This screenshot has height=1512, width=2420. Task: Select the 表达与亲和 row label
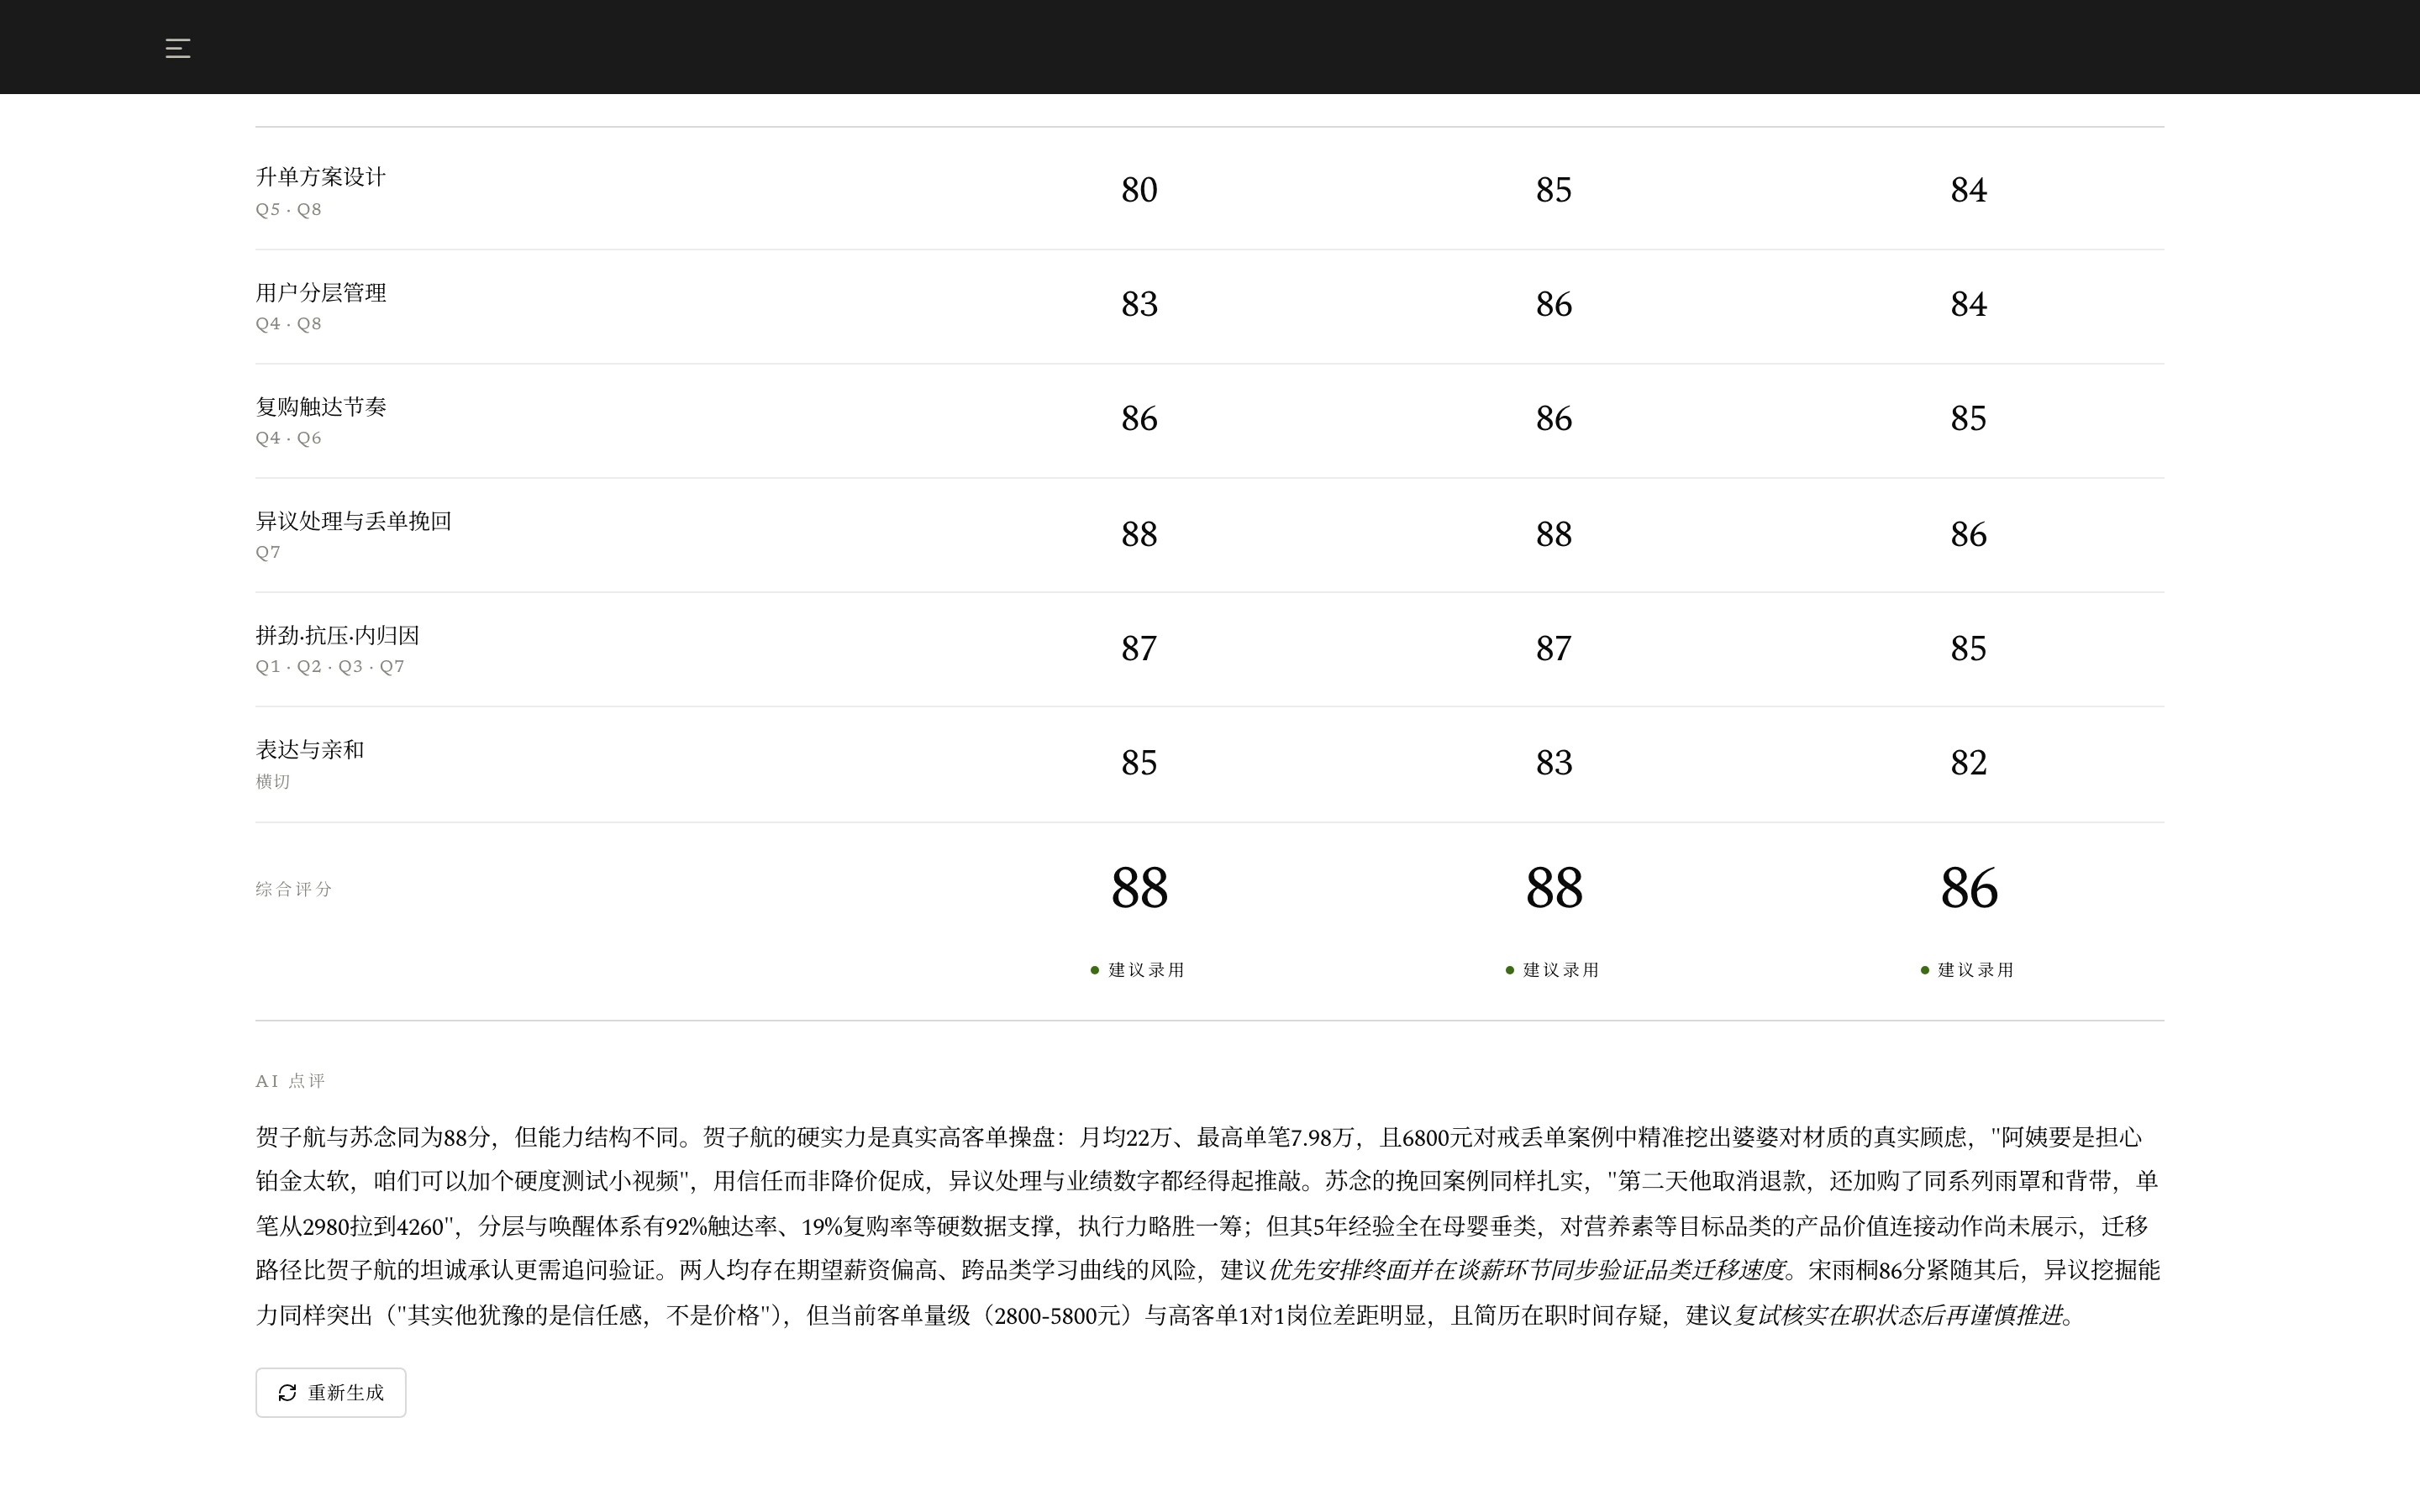[x=310, y=749]
